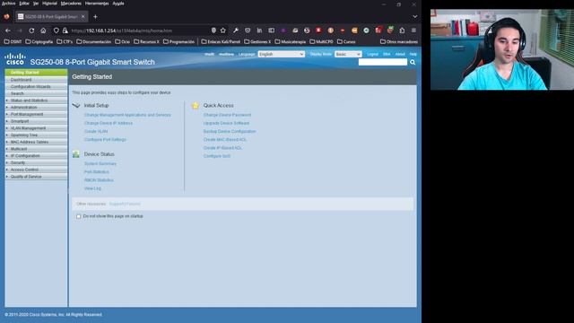Click the orange circular extension icon
574x323 pixels.
pyautogui.click(x=331, y=31)
